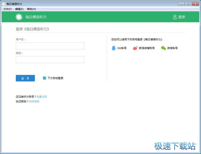
Task: Click the green header app logo
Action: tap(19, 17)
